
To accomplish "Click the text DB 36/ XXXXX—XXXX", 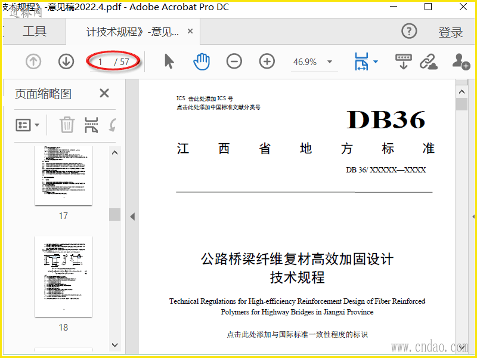I will tap(386, 170).
